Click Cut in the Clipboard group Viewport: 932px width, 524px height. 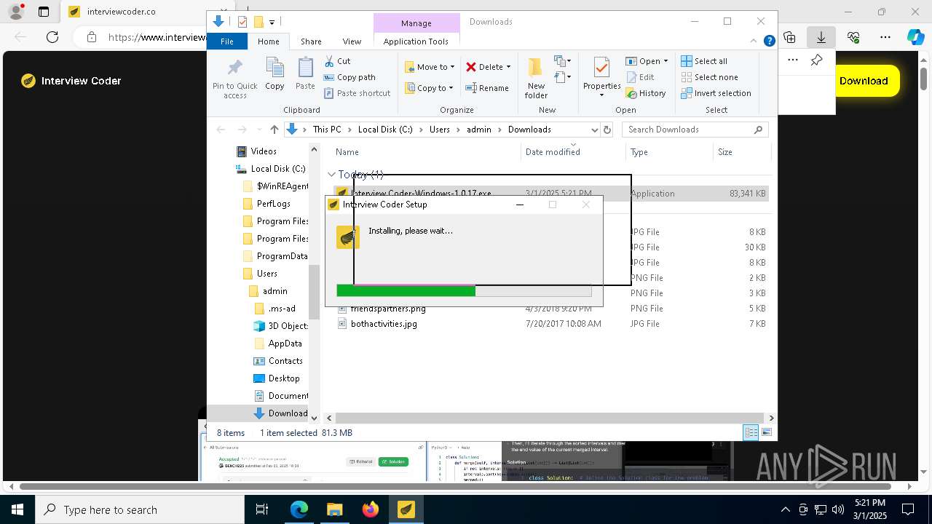[337, 61]
